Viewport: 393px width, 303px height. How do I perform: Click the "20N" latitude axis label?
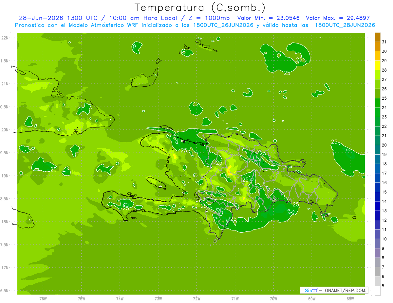tap(5, 130)
